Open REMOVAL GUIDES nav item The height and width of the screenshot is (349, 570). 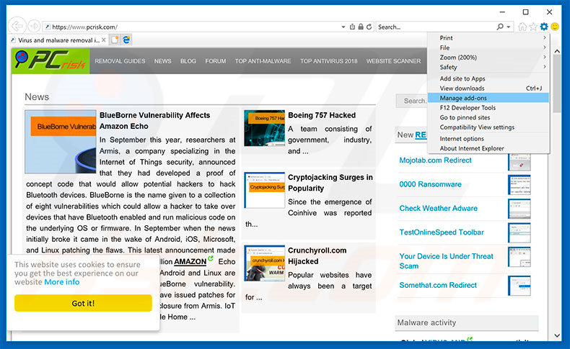[x=120, y=61]
